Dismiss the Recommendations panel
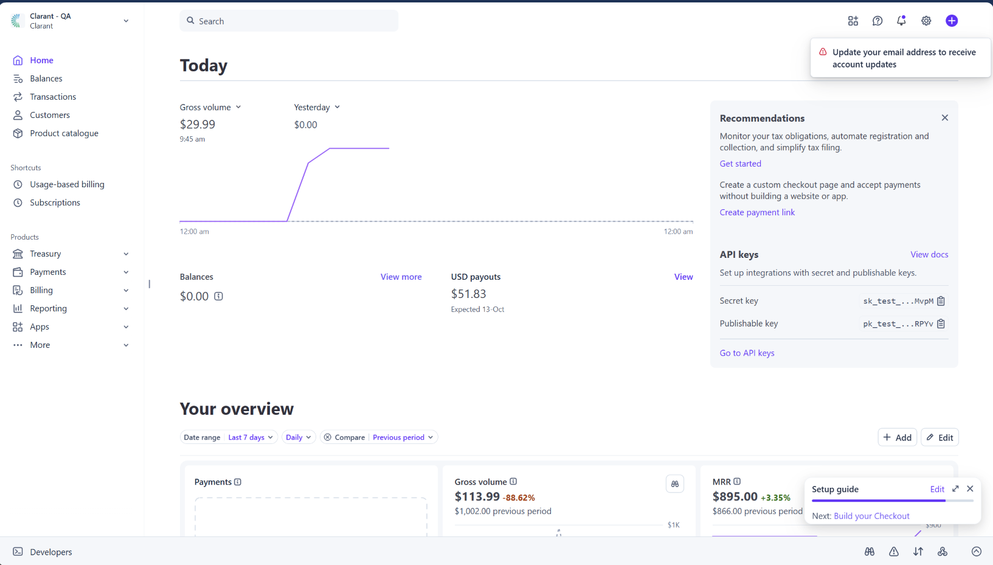 (x=945, y=118)
